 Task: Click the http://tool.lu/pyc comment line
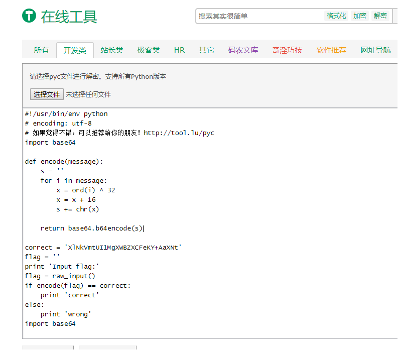119,133
